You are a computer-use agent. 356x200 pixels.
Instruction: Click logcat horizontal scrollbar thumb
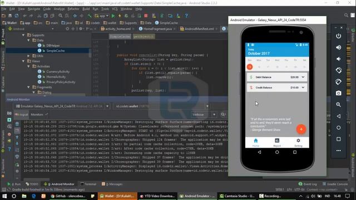[36, 179]
